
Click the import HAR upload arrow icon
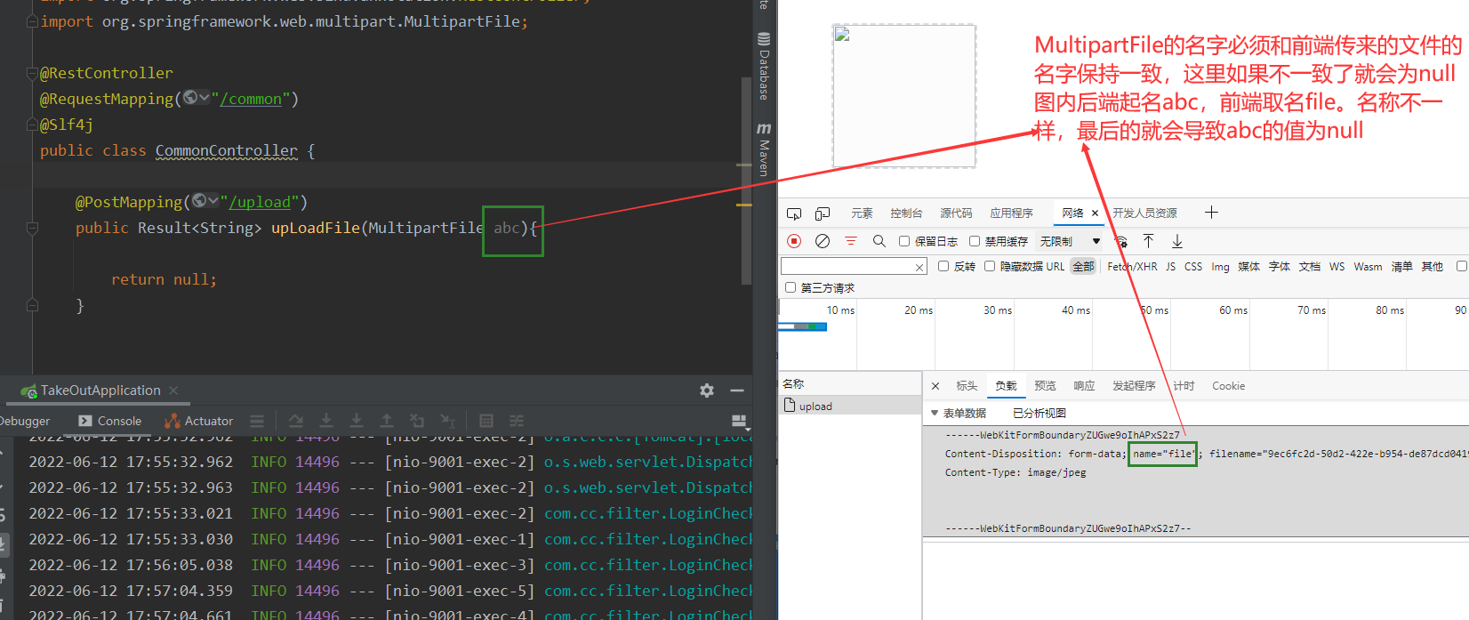tap(1149, 241)
